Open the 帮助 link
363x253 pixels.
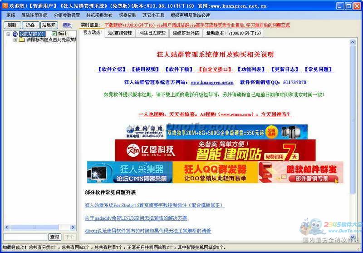pyautogui.click(x=67, y=25)
